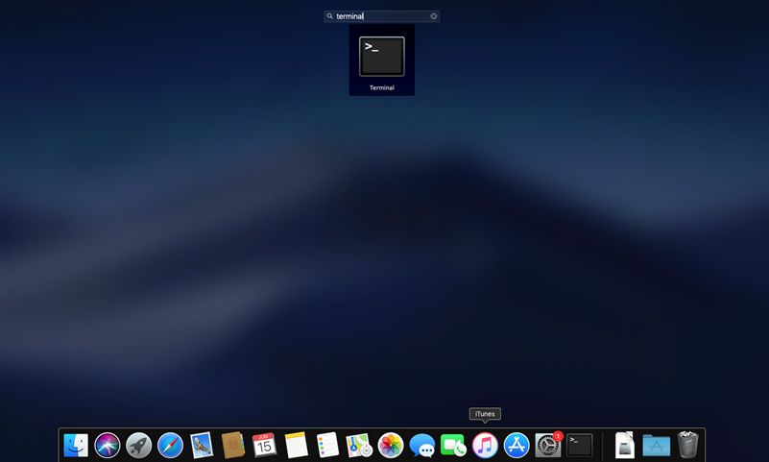The image size is (769, 462).
Task: Open Photos from the Dock
Action: click(391, 446)
